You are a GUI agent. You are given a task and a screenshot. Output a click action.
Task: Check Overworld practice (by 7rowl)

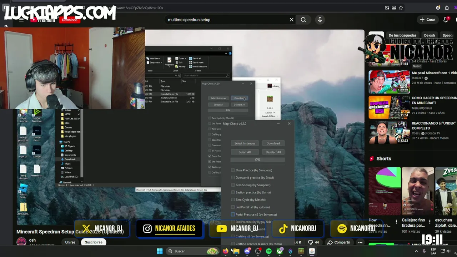[233, 177]
